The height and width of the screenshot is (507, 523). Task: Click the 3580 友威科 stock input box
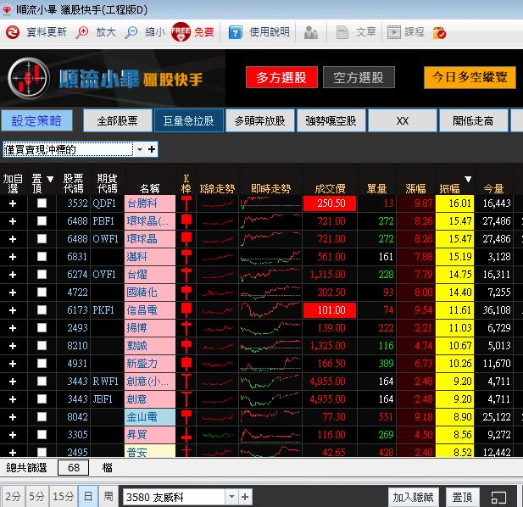(175, 497)
